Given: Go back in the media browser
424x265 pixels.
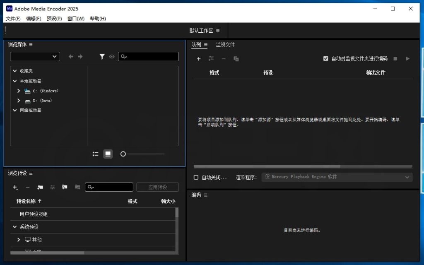Looking at the screenshot, I should click(x=71, y=56).
